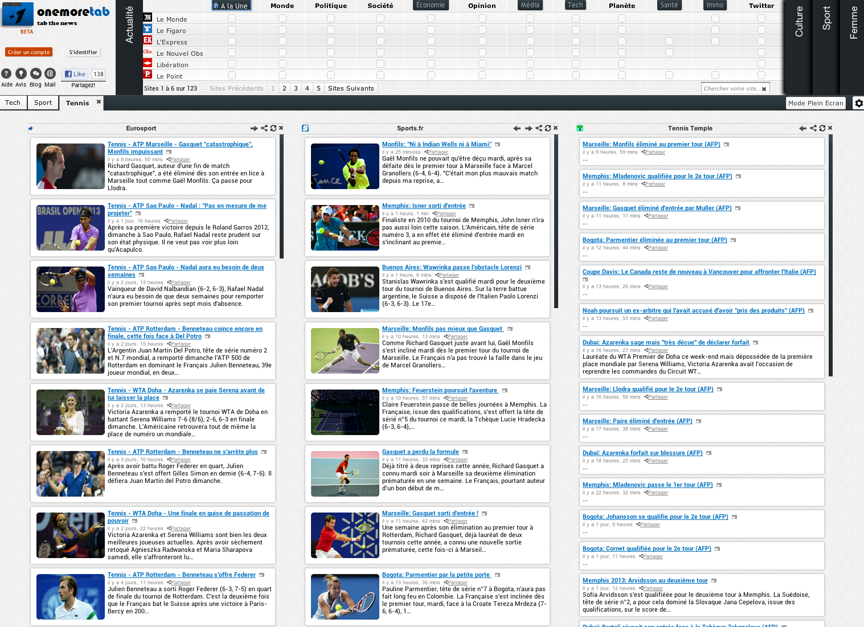Viewport: 864px width, 627px height.
Task: Click the Eurosport column scrollbar
Action: (282, 196)
